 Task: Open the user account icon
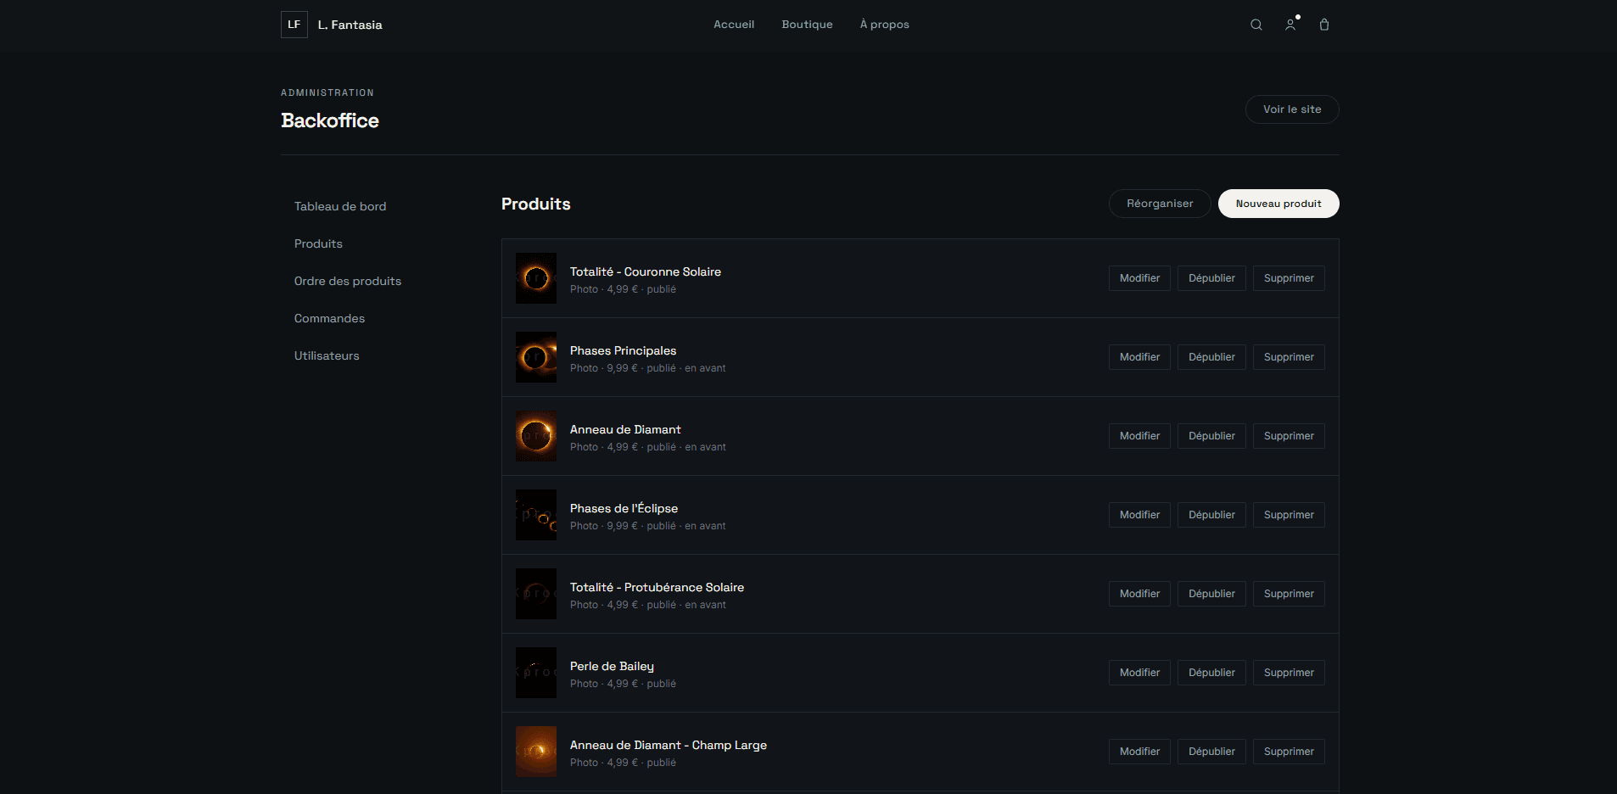pyautogui.click(x=1290, y=25)
